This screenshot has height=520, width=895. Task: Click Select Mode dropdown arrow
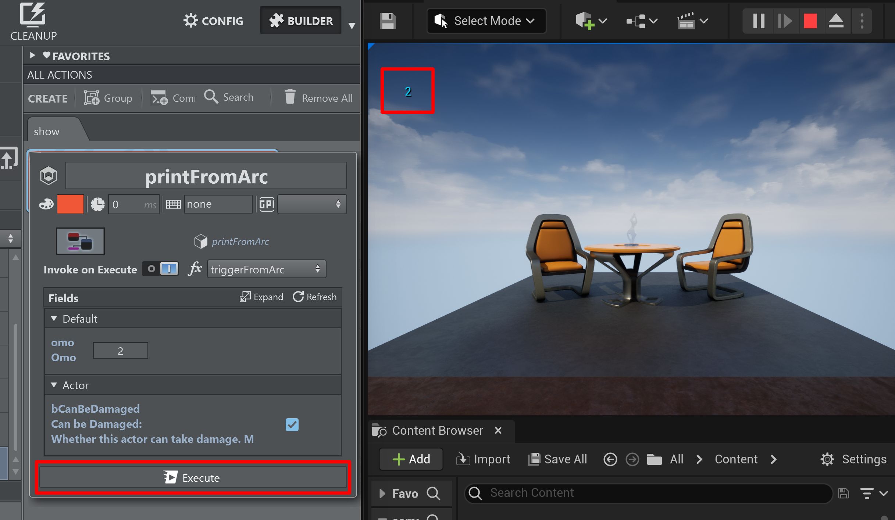(x=530, y=21)
